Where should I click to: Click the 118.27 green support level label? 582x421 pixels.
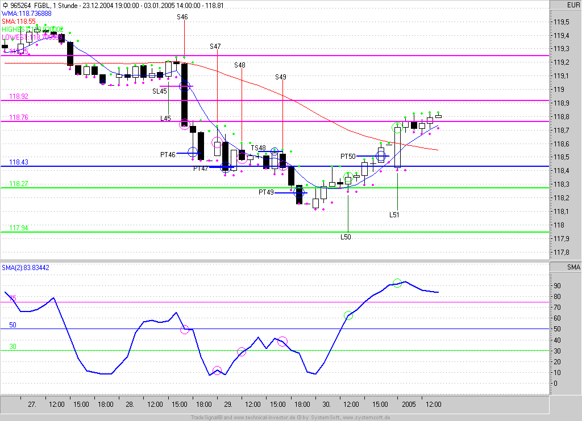19,183
